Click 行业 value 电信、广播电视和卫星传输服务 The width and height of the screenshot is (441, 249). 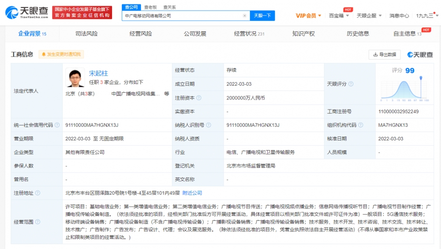pos(261,152)
